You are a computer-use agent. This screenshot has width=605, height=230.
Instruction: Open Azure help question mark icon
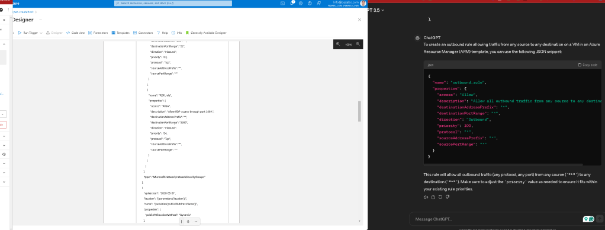point(310,3)
